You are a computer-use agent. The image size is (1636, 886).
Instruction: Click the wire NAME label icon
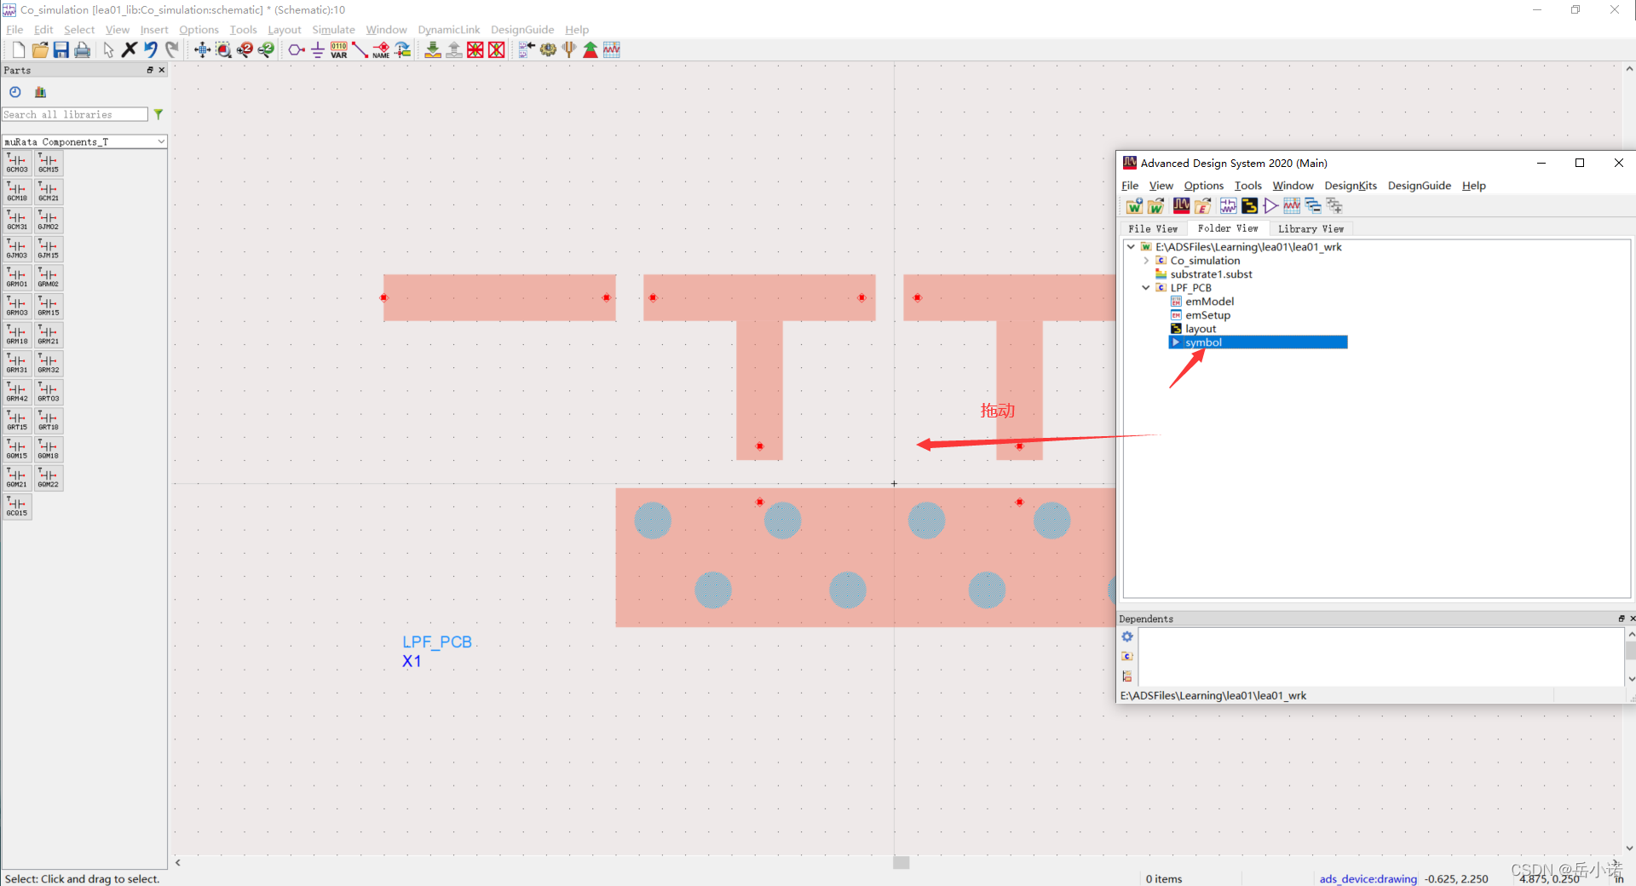tap(381, 50)
